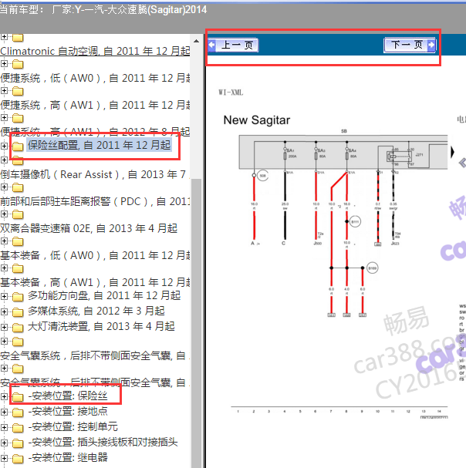
Task: Click folder icon of -安装位置: 插头接线板和对接插头
Action: click(18, 443)
